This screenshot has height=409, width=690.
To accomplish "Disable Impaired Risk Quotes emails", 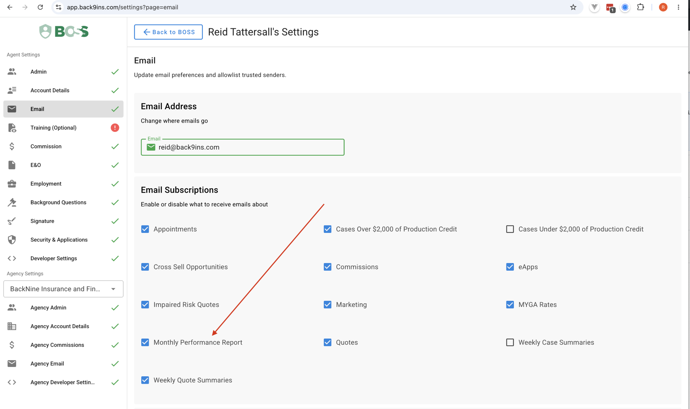I will (145, 304).
